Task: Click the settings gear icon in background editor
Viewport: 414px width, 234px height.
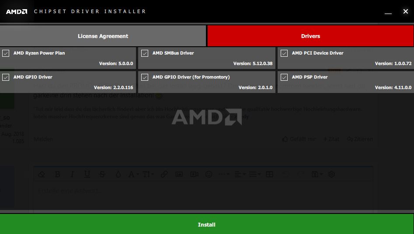Action: tap(332, 174)
